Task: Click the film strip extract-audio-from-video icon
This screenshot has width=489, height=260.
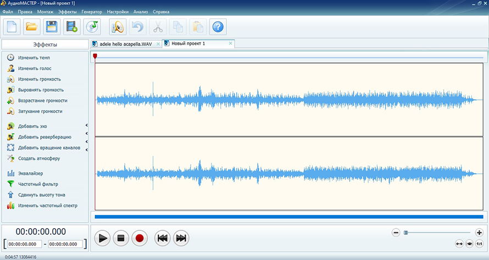Action: (x=71, y=26)
